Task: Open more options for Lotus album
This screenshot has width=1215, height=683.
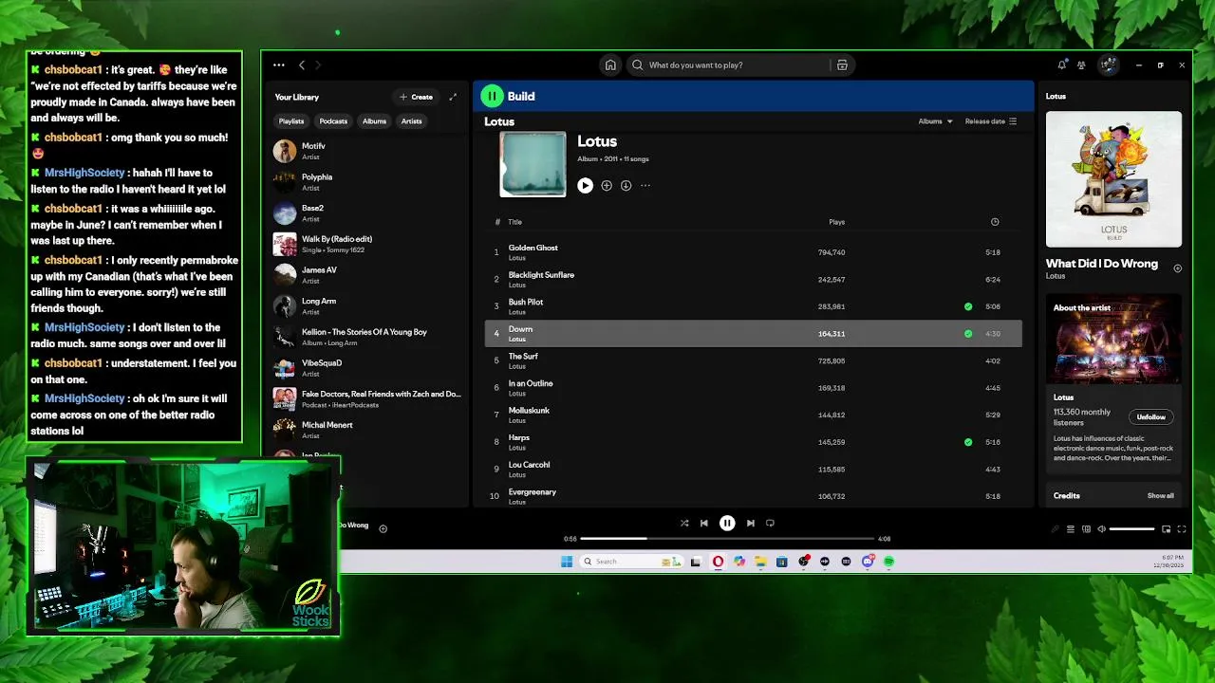Action: (x=645, y=186)
